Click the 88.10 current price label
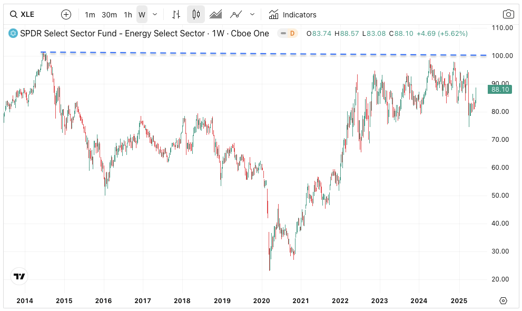This screenshot has width=522, height=311. pos(500,89)
